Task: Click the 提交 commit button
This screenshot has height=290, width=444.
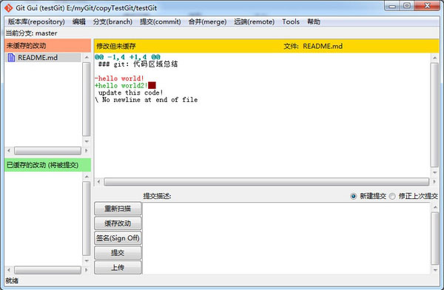Action: [118, 252]
